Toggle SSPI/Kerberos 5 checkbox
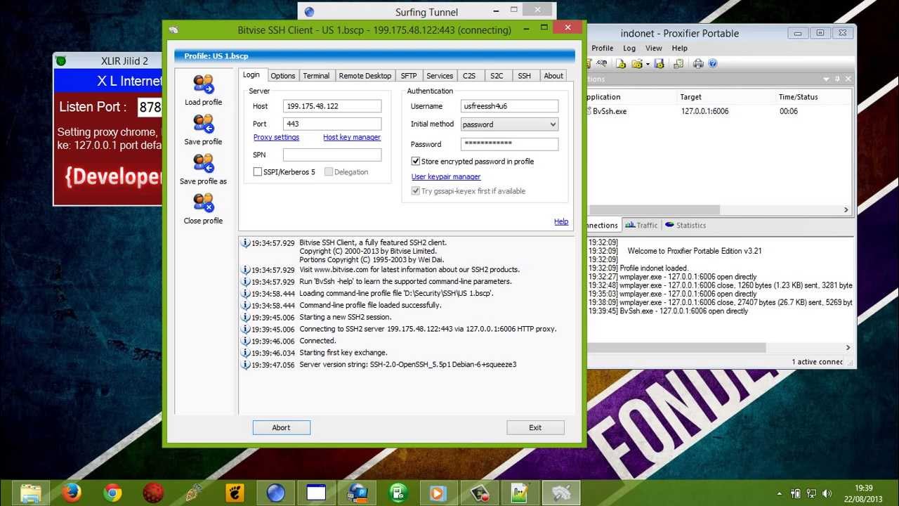The height and width of the screenshot is (506, 899). (258, 171)
